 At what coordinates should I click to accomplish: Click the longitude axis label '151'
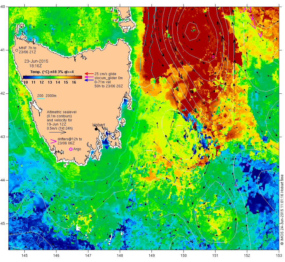[x=215, y=256]
